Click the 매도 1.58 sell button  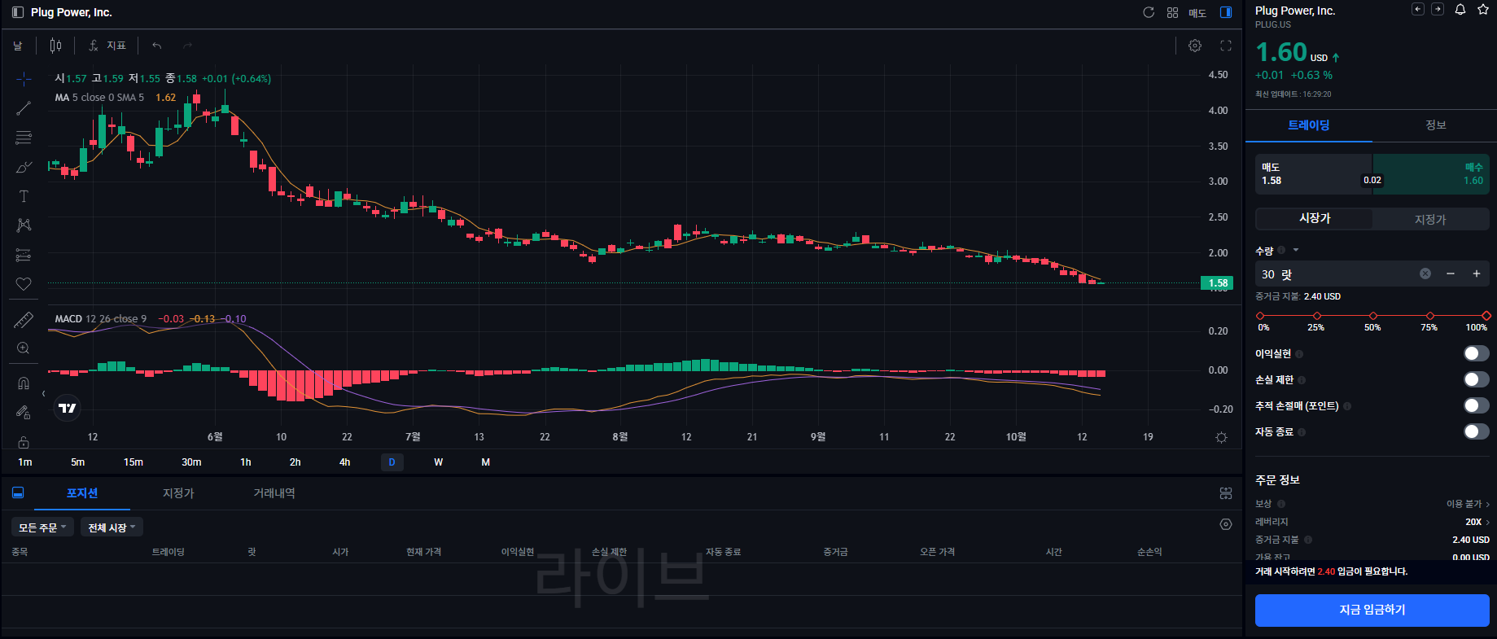tap(1313, 174)
